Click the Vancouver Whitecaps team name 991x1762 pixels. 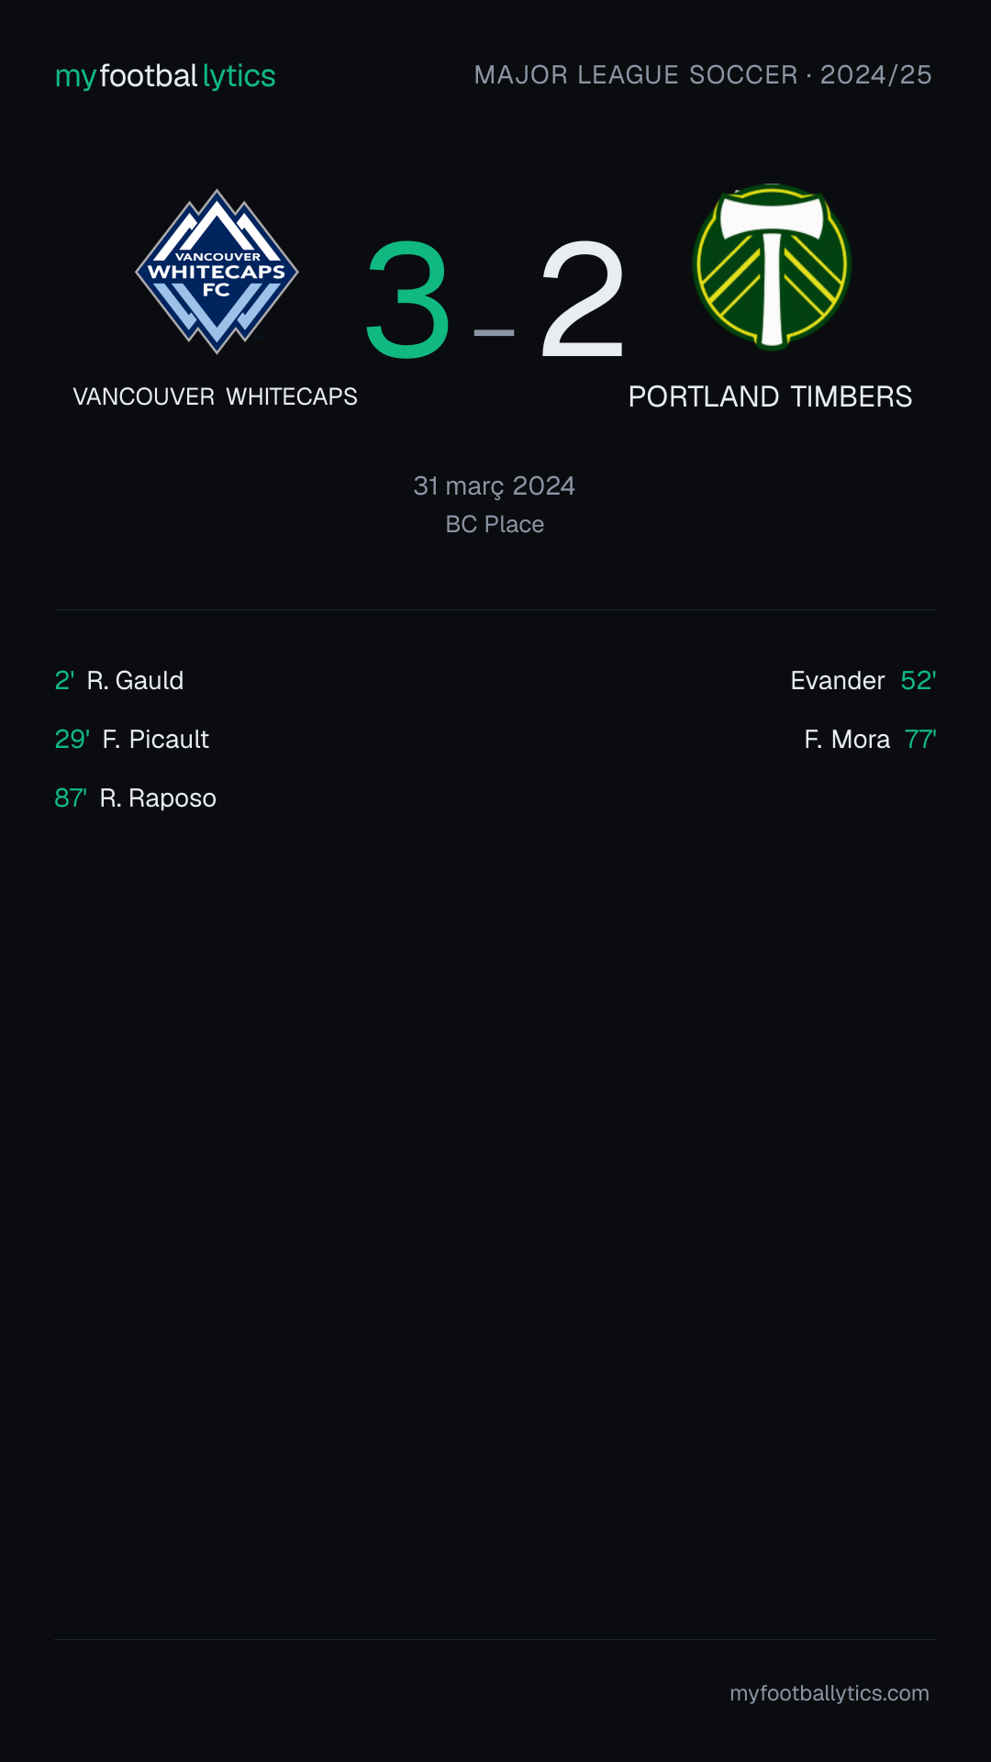[x=216, y=396]
